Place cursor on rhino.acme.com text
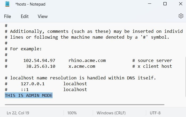This screenshot has width=186, height=117. [x=87, y=61]
